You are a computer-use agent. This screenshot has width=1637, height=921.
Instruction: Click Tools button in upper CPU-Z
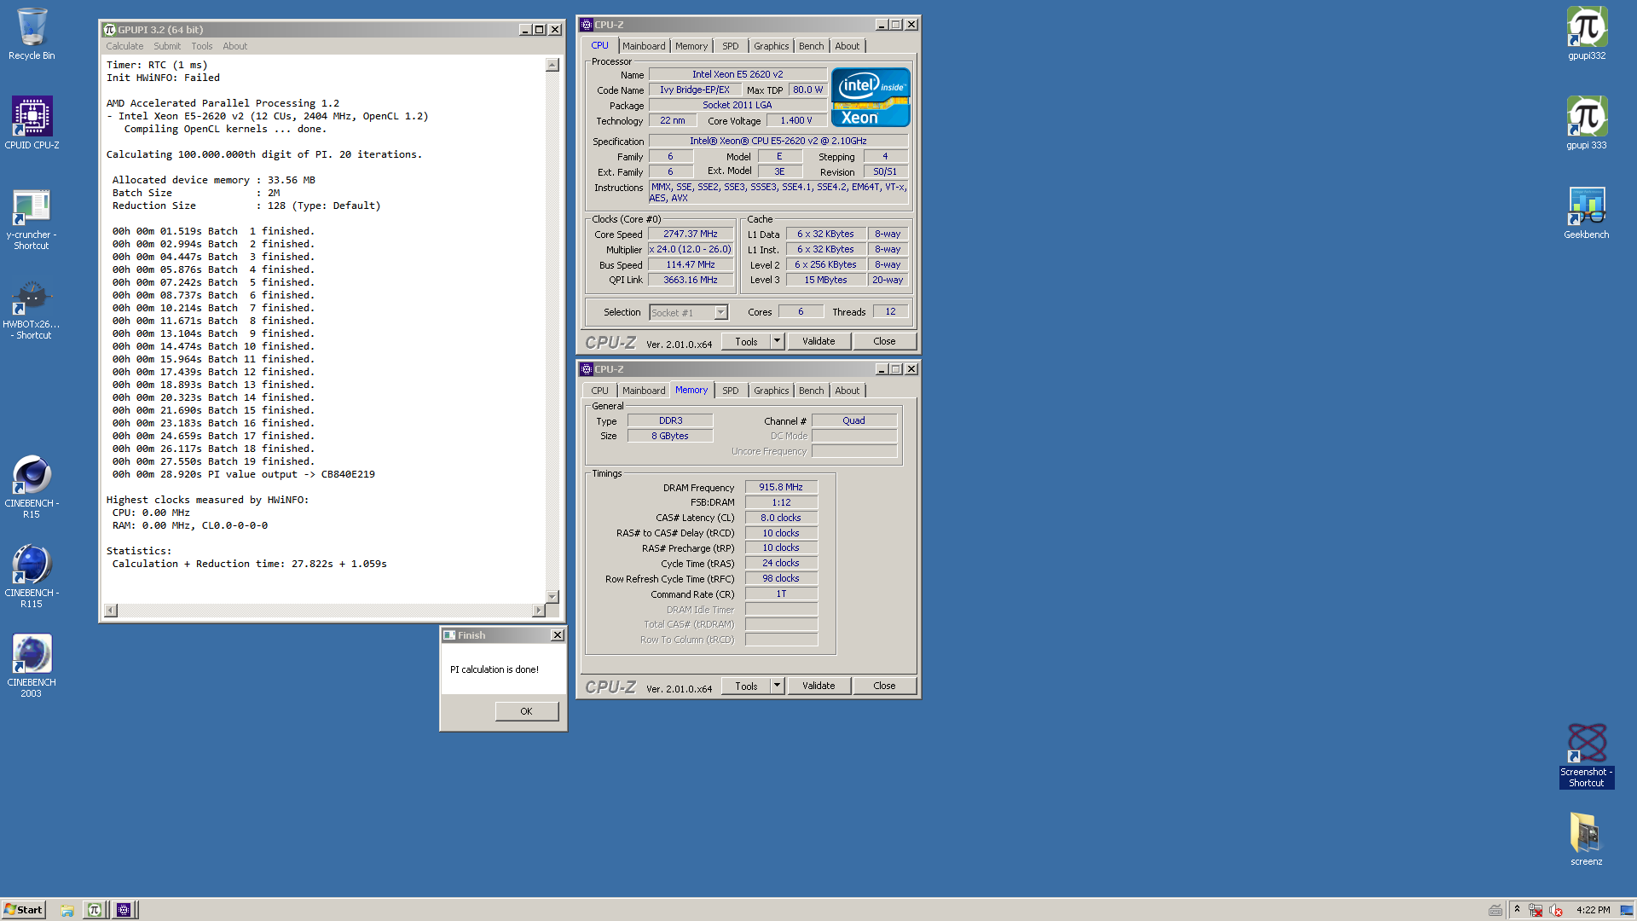point(746,341)
